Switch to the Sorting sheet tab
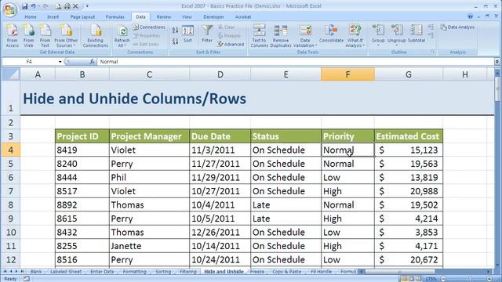The height and width of the screenshot is (282, 502). click(163, 272)
